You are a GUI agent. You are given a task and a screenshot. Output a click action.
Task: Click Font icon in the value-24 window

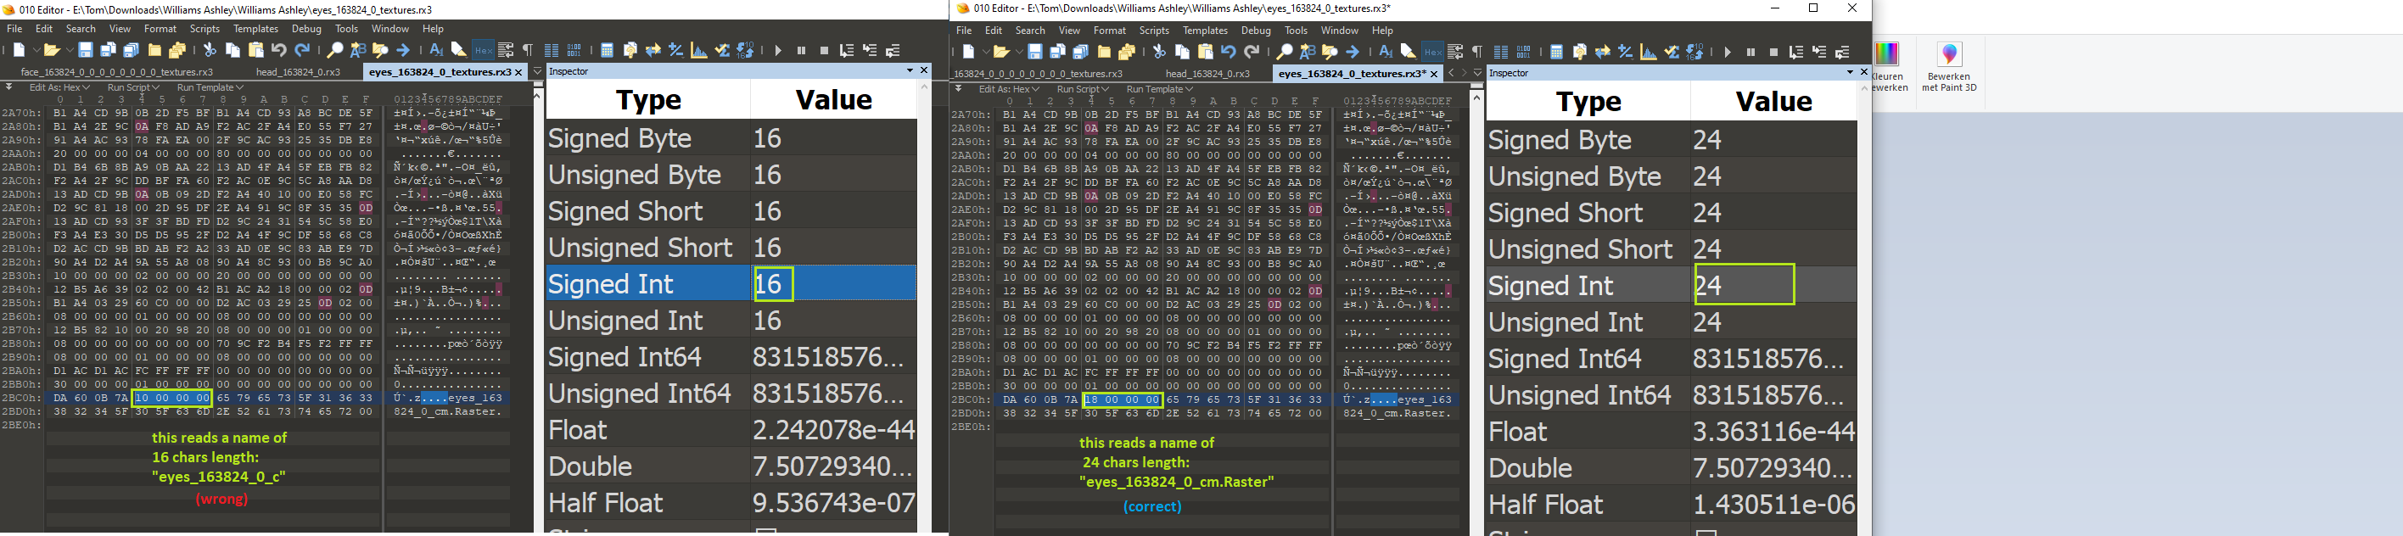1386,53
